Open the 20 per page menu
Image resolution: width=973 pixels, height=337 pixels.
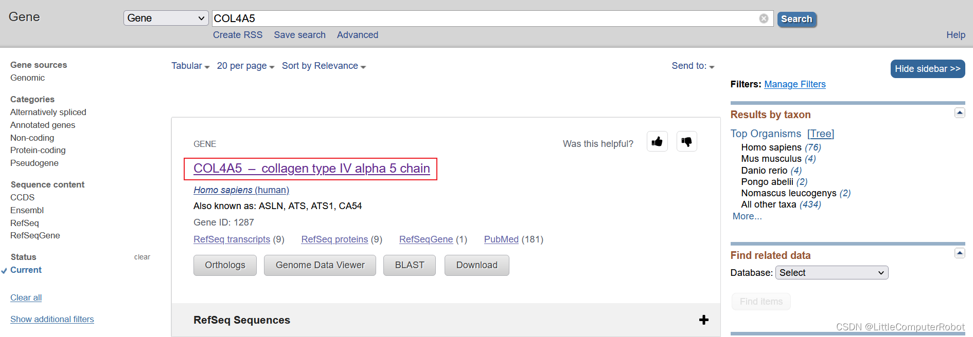[245, 66]
